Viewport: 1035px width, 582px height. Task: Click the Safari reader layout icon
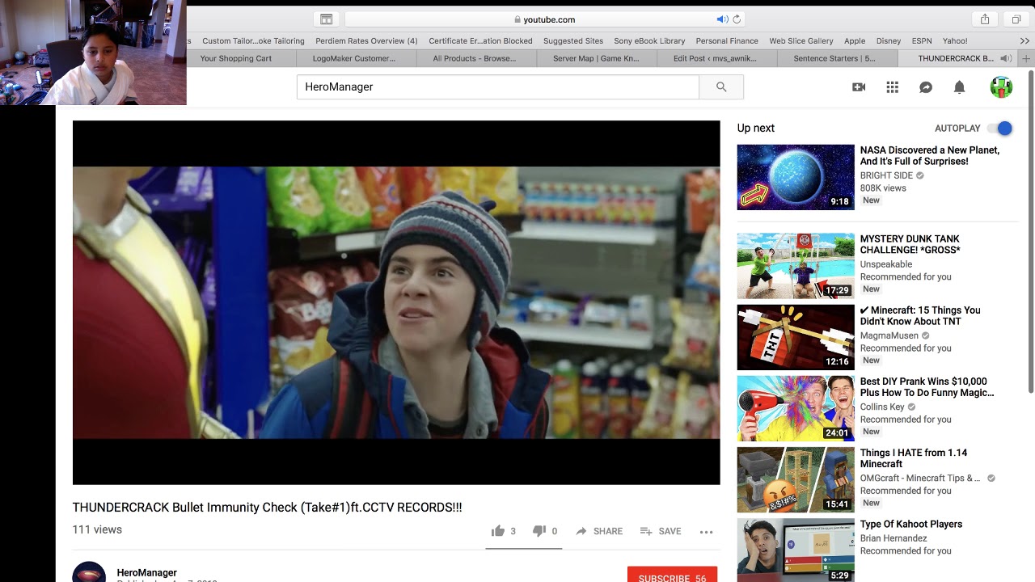click(x=326, y=19)
